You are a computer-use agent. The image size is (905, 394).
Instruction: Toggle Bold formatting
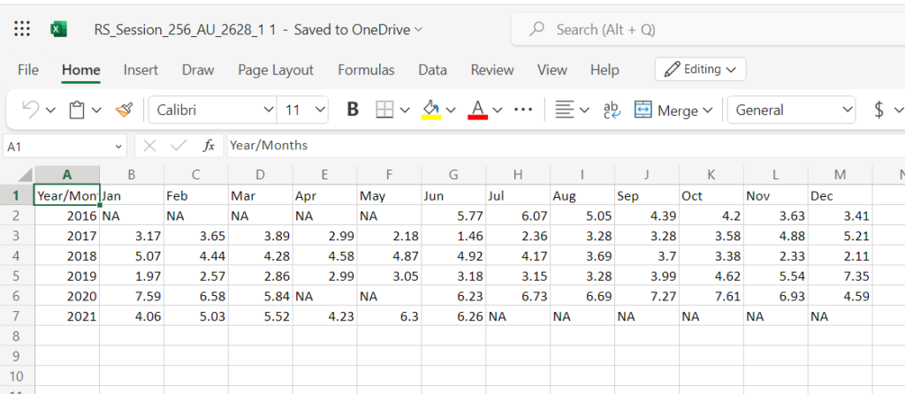tap(353, 110)
